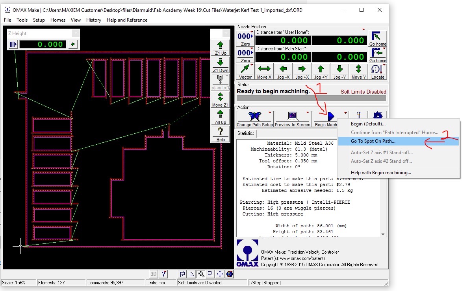Click the Material: Mild Steel A36 line
Screen dimensions: 471x291
click(x=300, y=143)
